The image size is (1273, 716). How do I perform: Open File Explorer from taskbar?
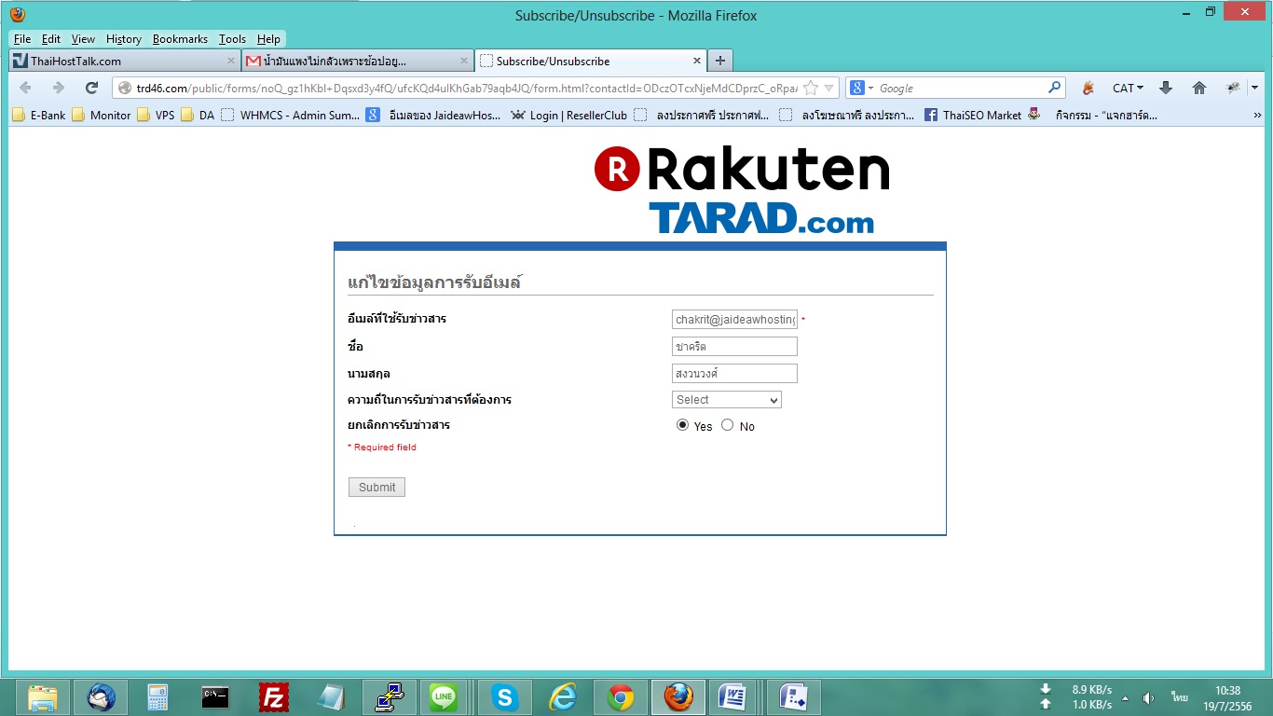tap(44, 697)
